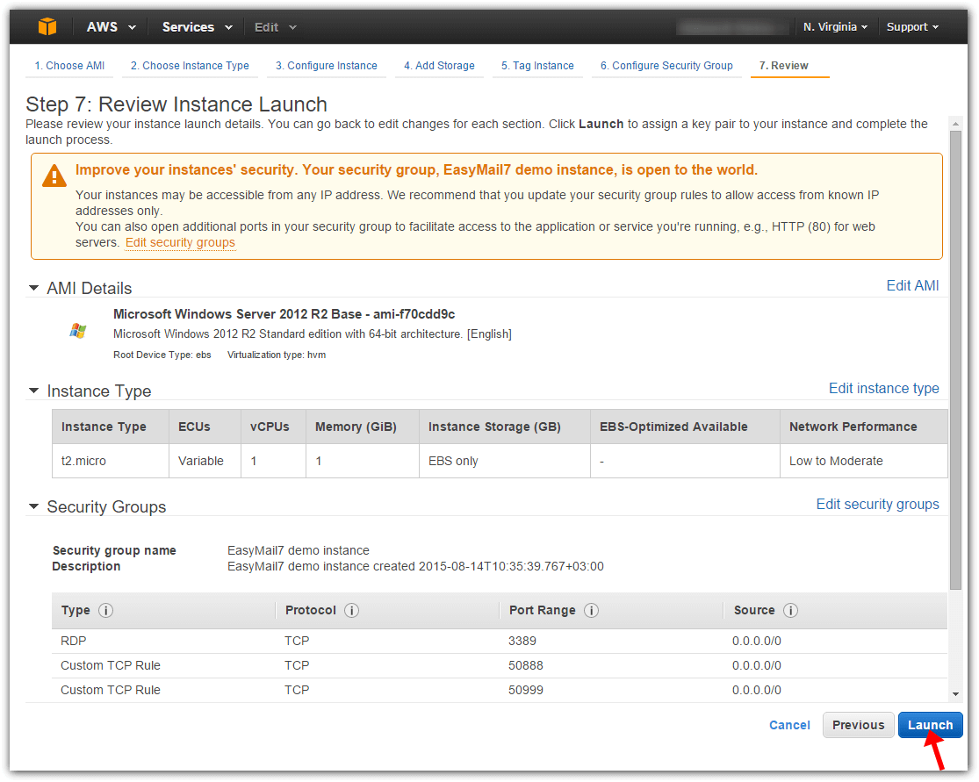979x782 pixels.
Task: Click the Memory (GiB) column header
Action: pyautogui.click(x=362, y=427)
